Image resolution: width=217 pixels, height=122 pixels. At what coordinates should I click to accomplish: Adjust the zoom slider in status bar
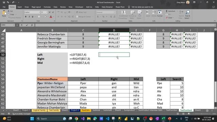[202, 114]
